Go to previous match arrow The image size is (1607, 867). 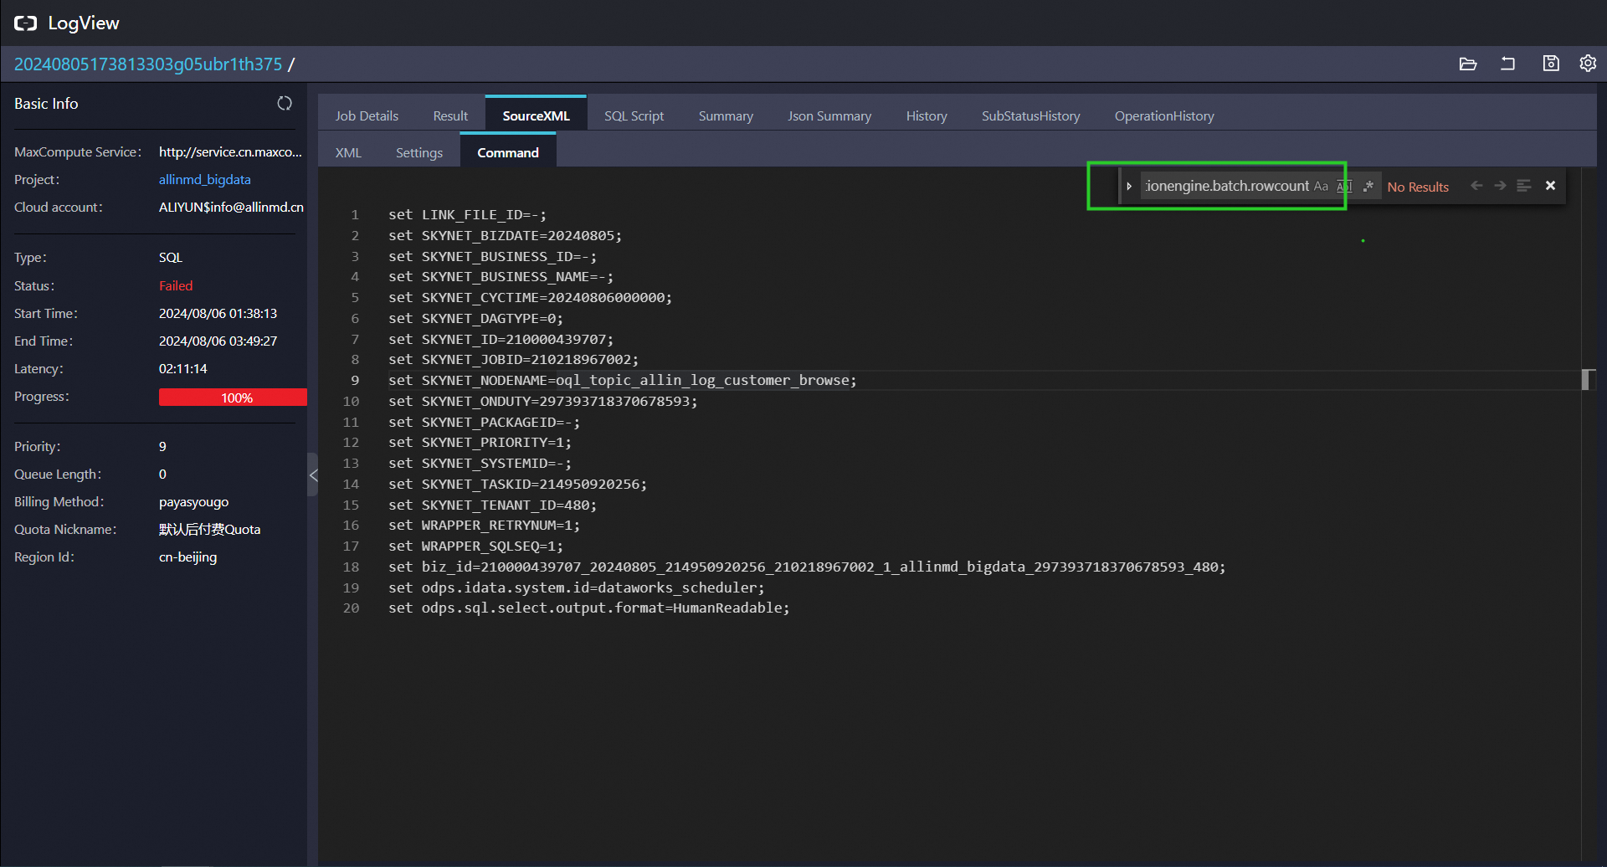click(1476, 186)
